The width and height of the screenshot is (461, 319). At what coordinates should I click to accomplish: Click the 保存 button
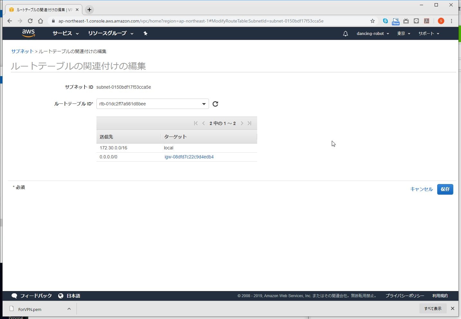(445, 189)
